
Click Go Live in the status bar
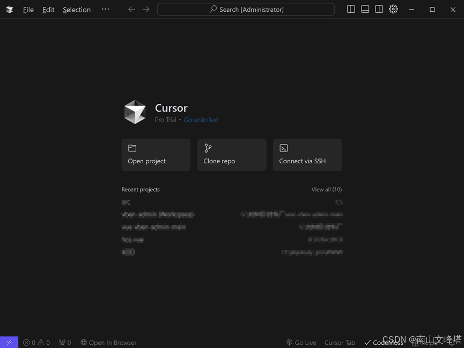301,343
